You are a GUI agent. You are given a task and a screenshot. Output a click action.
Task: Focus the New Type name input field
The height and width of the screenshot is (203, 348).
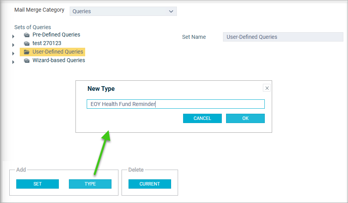tap(176, 104)
